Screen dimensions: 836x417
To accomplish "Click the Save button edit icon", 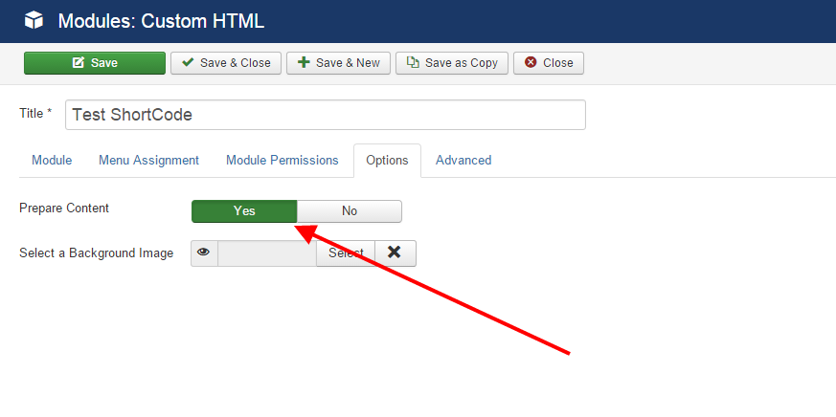I will [79, 63].
